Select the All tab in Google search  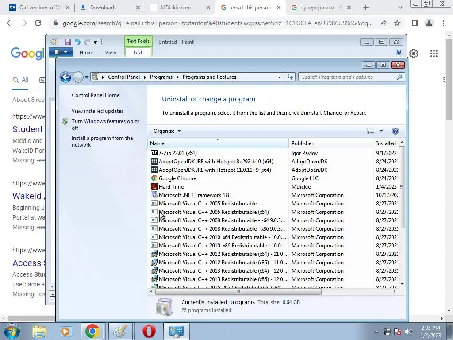[x=20, y=80]
